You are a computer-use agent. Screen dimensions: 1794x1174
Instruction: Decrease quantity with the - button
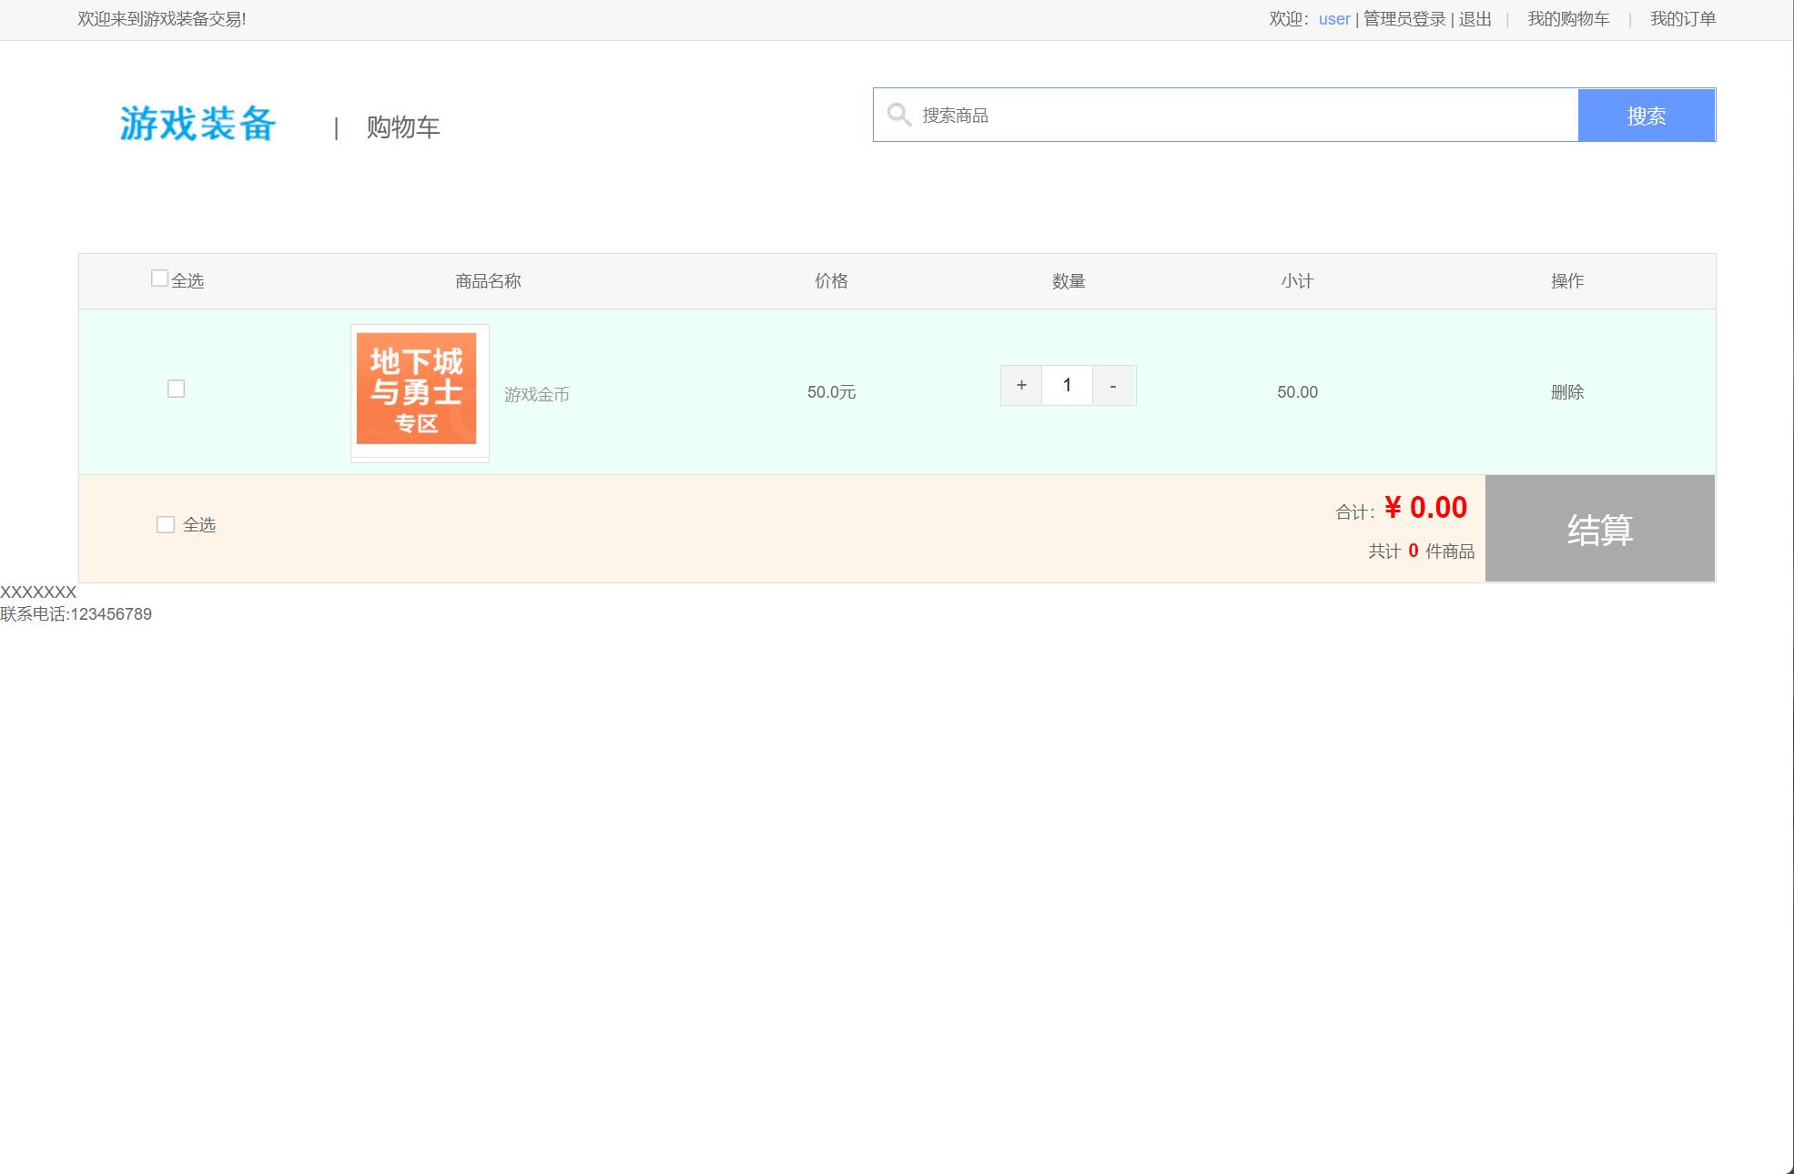pos(1112,385)
